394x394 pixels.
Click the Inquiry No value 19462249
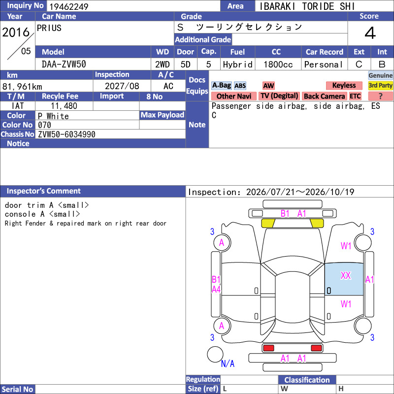[69, 6]
